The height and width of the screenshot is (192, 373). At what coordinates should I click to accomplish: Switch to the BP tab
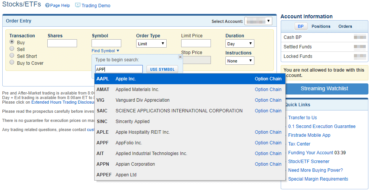tap(301, 26)
